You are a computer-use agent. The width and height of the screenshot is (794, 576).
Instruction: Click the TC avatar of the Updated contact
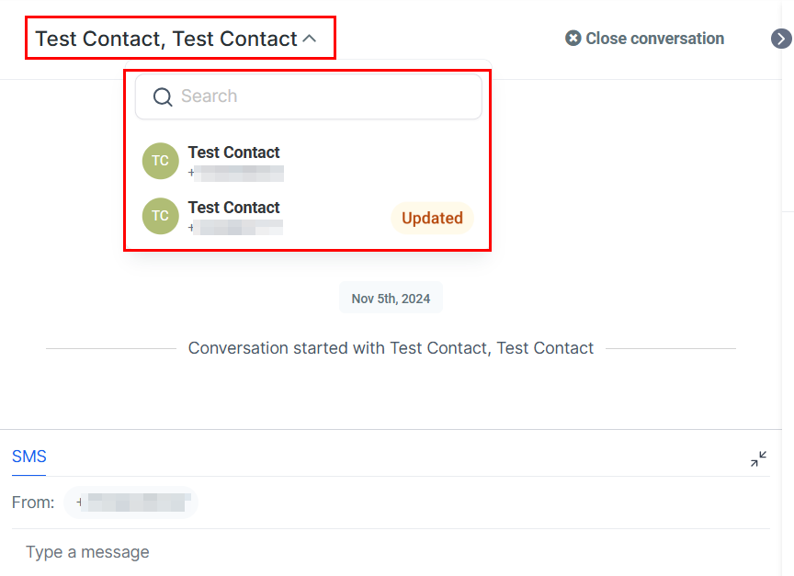pyautogui.click(x=160, y=216)
